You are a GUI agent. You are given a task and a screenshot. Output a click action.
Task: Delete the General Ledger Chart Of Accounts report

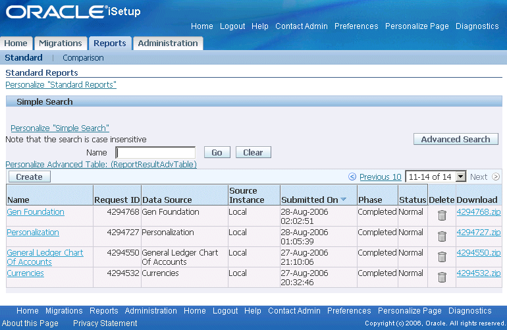pos(442,257)
